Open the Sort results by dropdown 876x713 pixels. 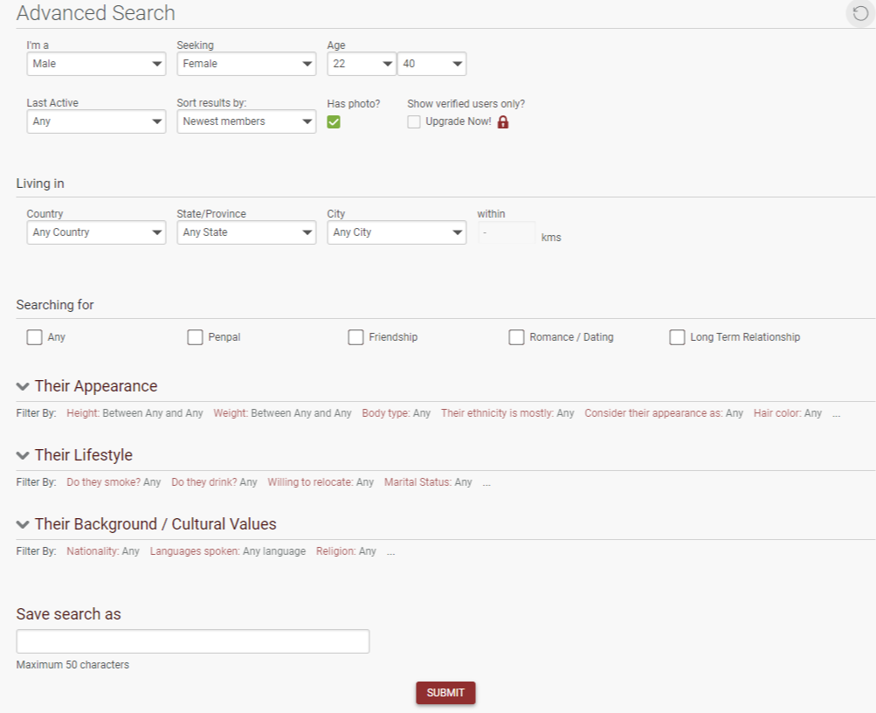coord(246,121)
